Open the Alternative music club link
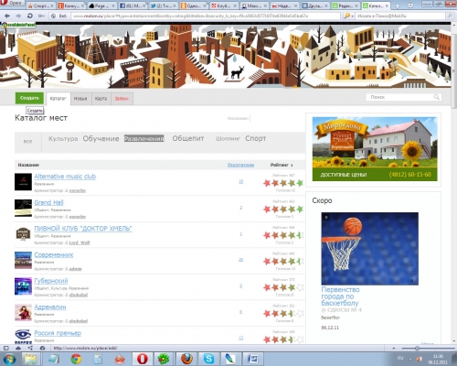Image resolution: width=457 pixels, height=366 pixels. click(65, 177)
